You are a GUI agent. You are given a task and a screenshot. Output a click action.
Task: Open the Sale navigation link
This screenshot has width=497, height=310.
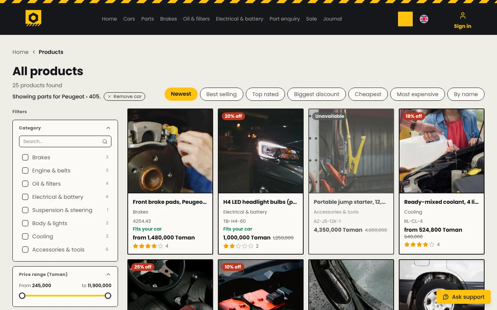click(311, 19)
